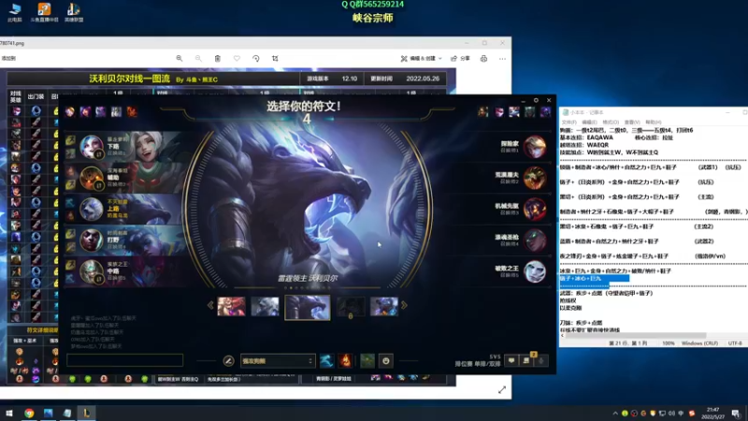The height and width of the screenshot is (421, 748).
Task: Go to next skin with right chevron
Action: [x=404, y=306]
